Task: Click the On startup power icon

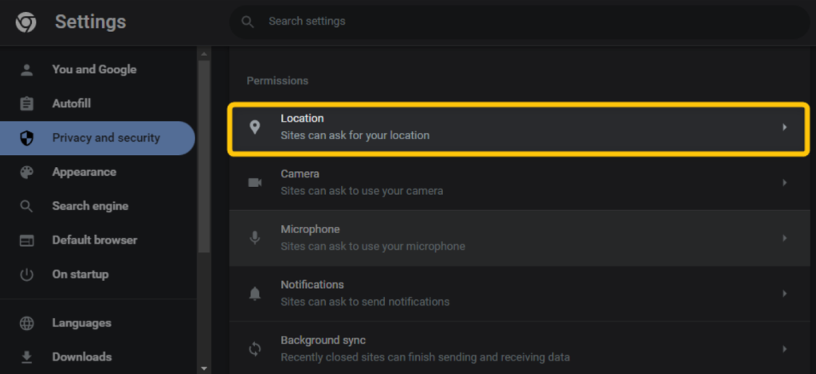Action: (x=26, y=275)
